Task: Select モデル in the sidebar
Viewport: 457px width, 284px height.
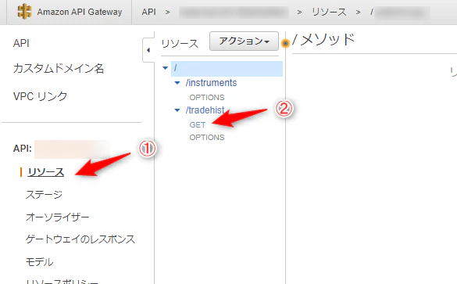Action: [39, 262]
